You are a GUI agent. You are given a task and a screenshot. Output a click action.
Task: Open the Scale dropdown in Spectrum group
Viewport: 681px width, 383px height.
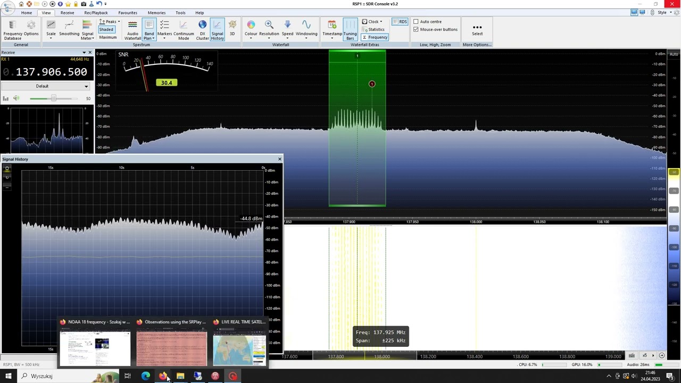[51, 30]
